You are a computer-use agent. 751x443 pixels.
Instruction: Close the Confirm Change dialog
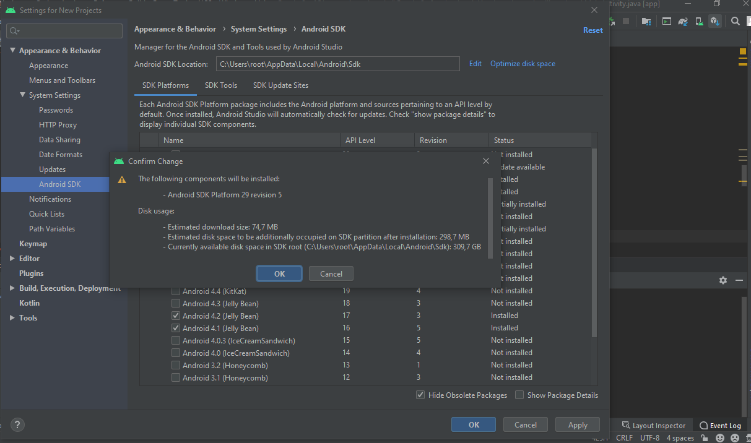point(486,161)
